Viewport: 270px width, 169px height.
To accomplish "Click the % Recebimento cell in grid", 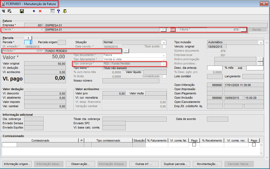I will [212, 145].
